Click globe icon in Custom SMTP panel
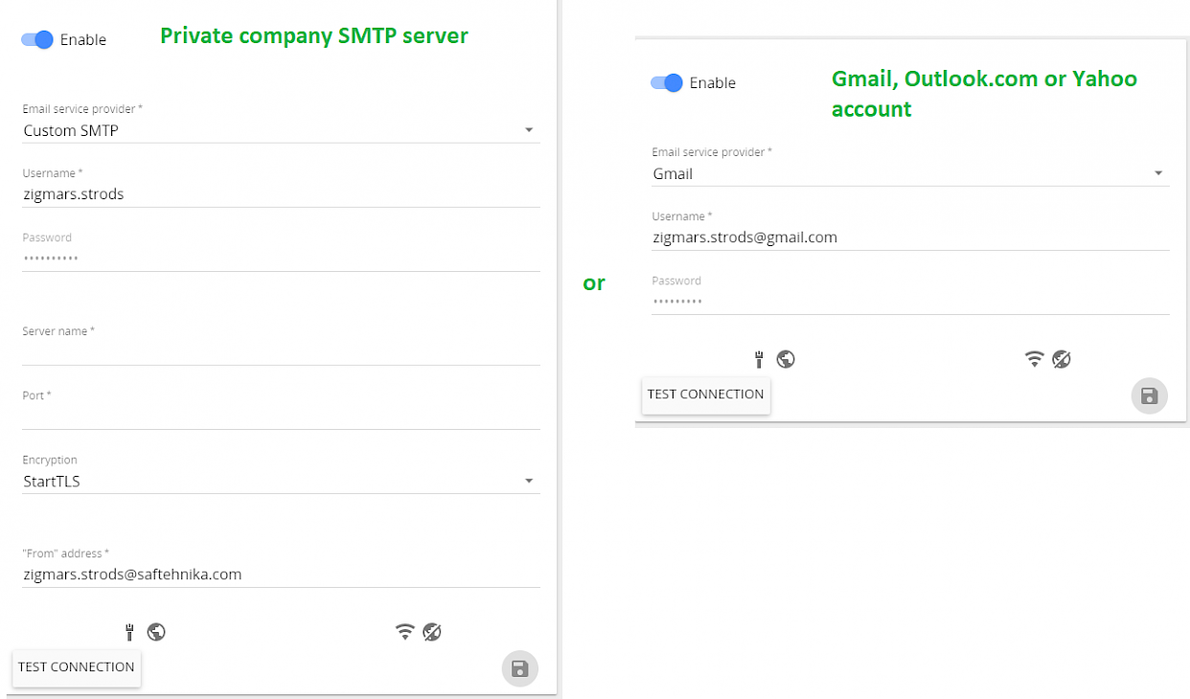Image resolution: width=1190 pixels, height=699 pixels. point(157,632)
